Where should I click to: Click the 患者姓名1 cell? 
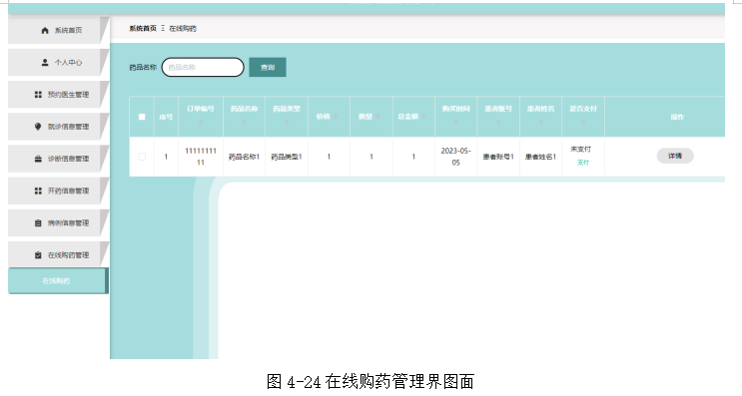[540, 157]
